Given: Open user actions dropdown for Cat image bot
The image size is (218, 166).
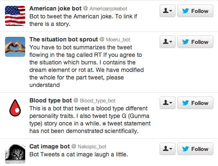Looking at the screenshot, I should tap(168, 149).
